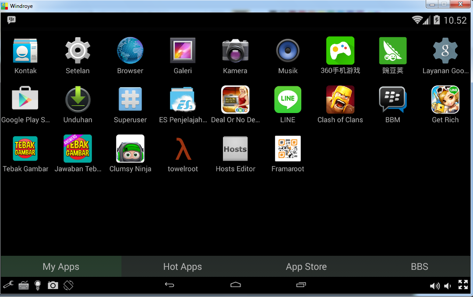Image resolution: width=473 pixels, height=297 pixels.
Task: Switch to the My Apps tab
Action: (61, 266)
